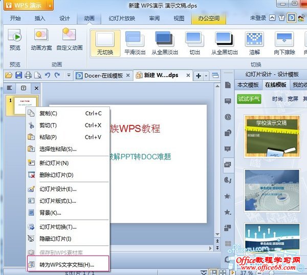The height and width of the screenshot is (275, 307).
Task: Collapse the ribbon with up-arrow icon
Action: coord(272,18)
